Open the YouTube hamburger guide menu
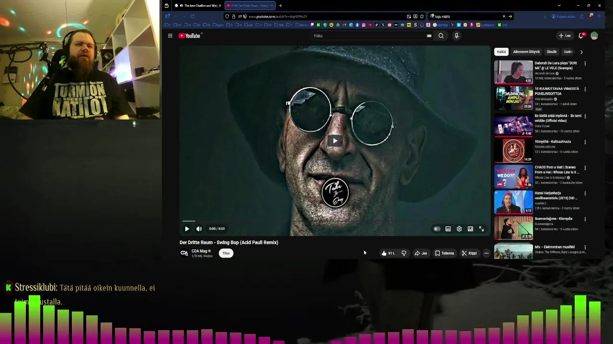613x344 pixels. pos(170,36)
